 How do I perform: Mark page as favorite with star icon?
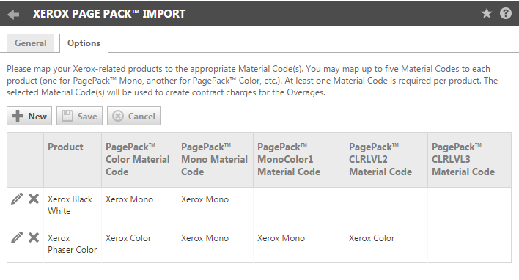487,14
